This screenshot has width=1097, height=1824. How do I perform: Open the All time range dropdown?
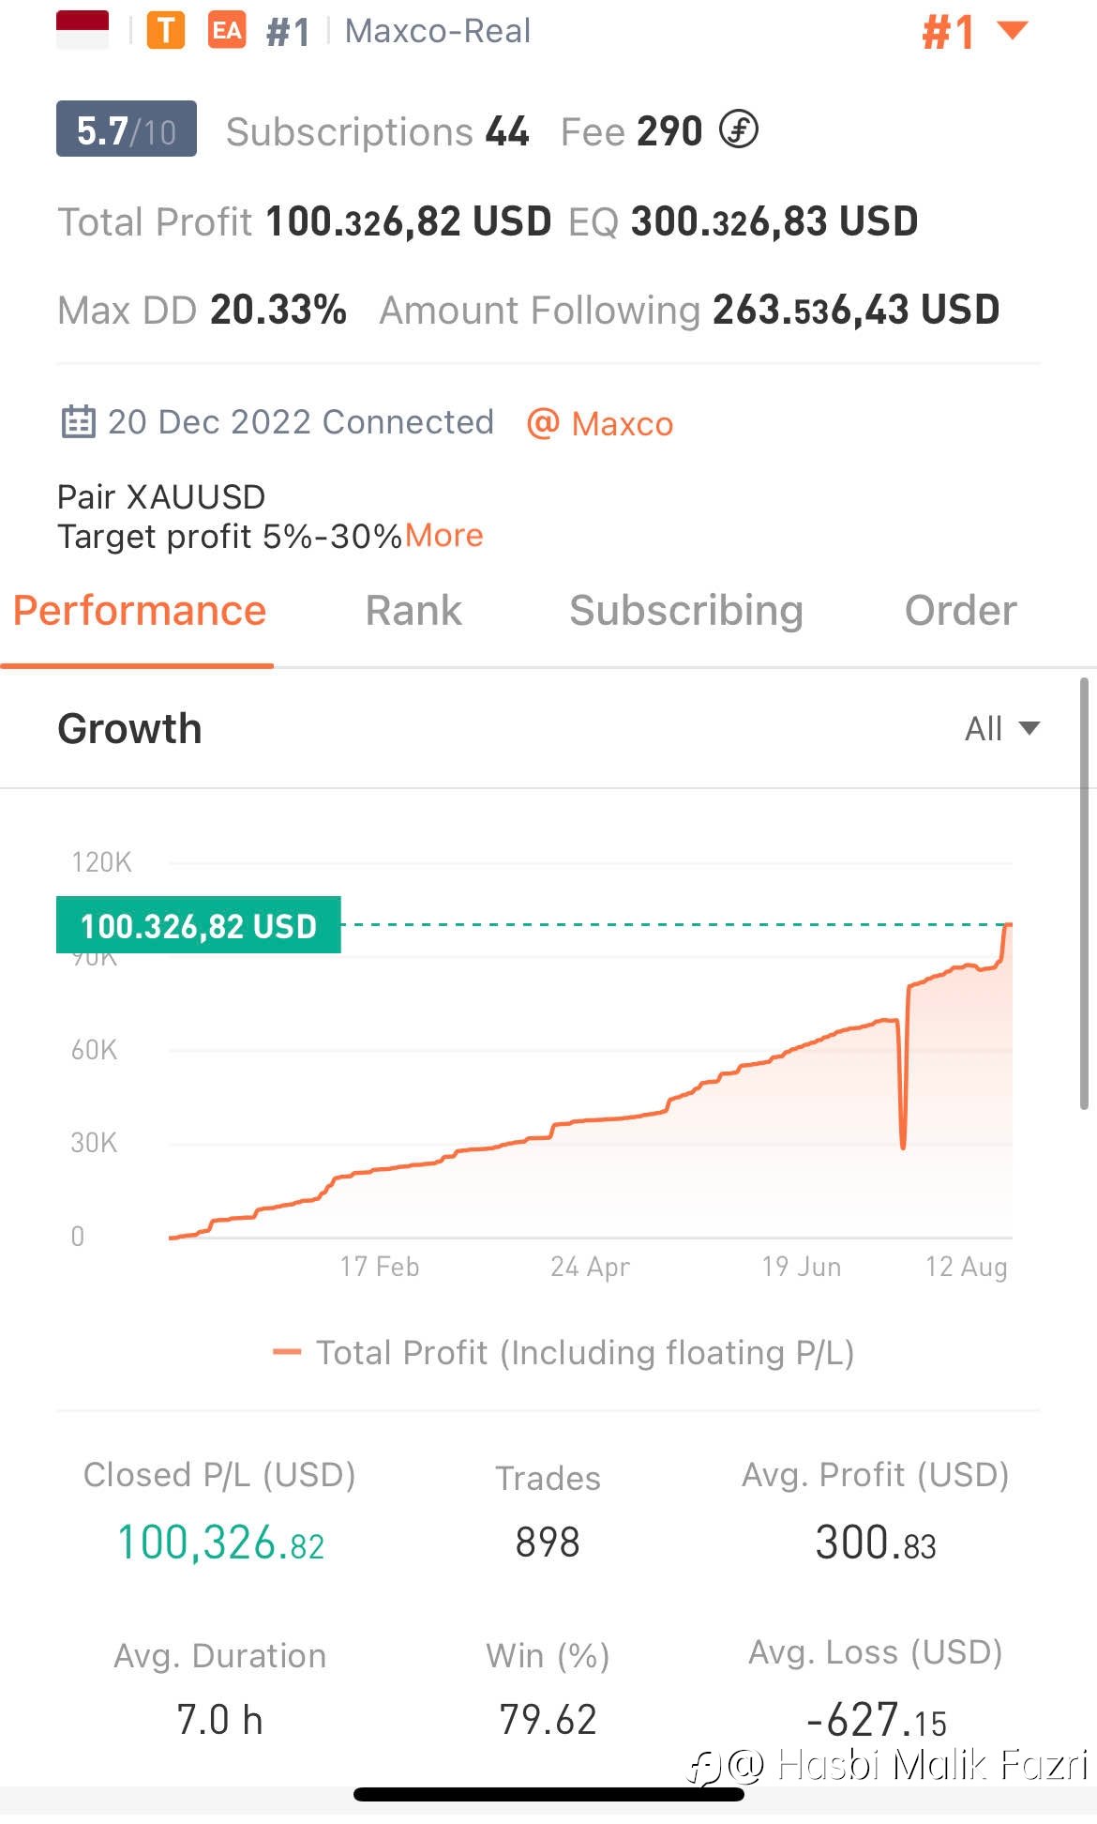1002,729
